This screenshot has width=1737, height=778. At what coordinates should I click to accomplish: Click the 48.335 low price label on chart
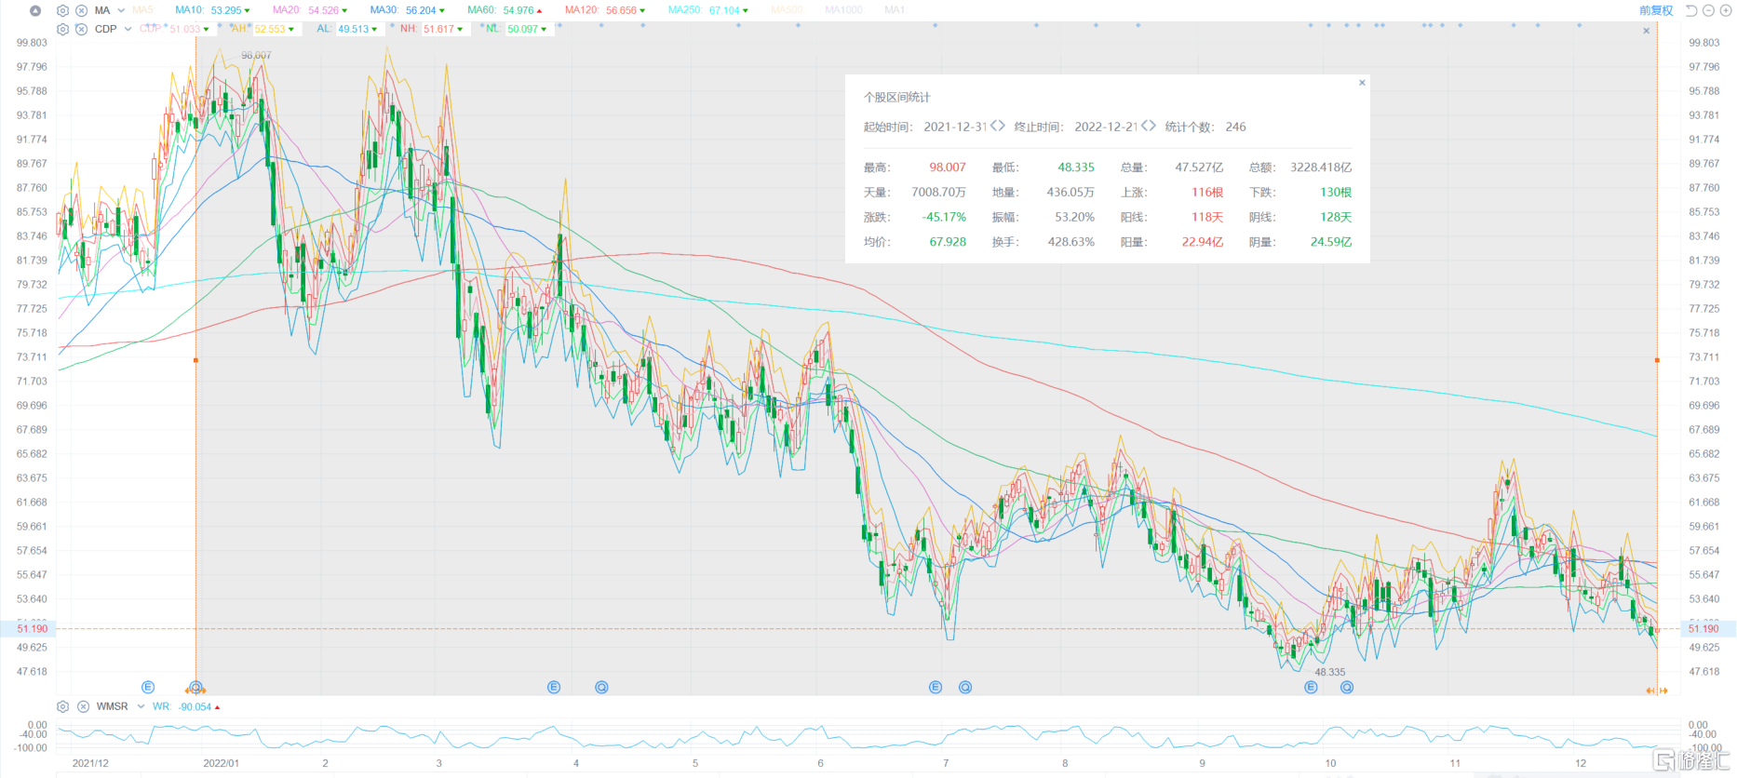tap(1329, 672)
